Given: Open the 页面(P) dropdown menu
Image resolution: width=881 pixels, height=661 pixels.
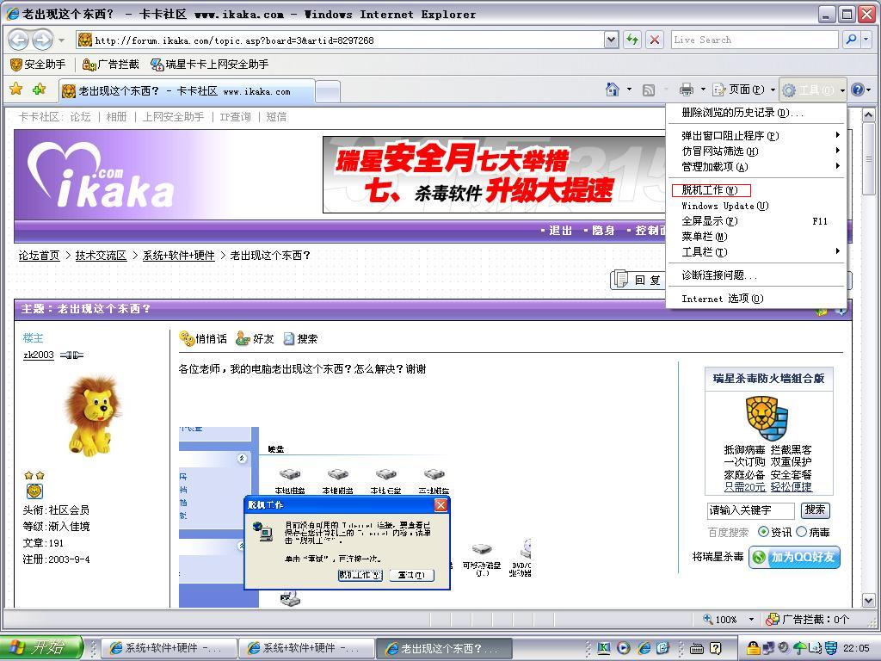Looking at the screenshot, I should pyautogui.click(x=744, y=90).
